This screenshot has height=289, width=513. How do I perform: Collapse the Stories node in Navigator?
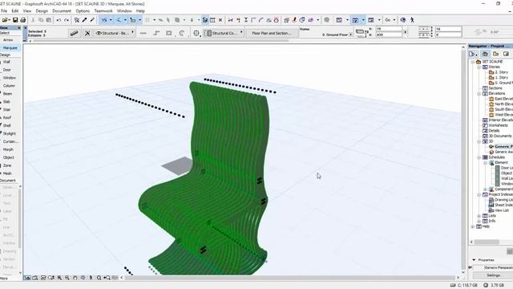point(479,67)
